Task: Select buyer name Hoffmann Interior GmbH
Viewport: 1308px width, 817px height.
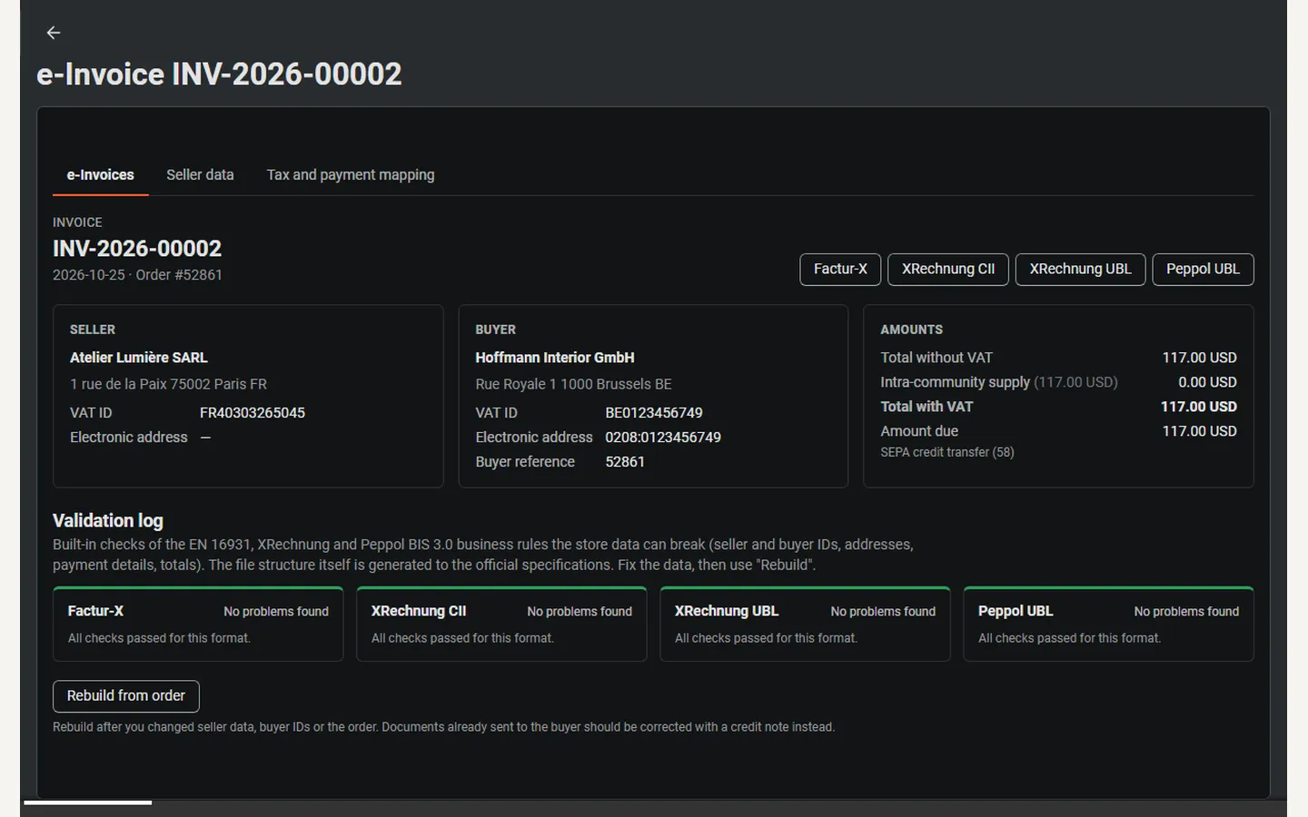Action: tap(555, 358)
